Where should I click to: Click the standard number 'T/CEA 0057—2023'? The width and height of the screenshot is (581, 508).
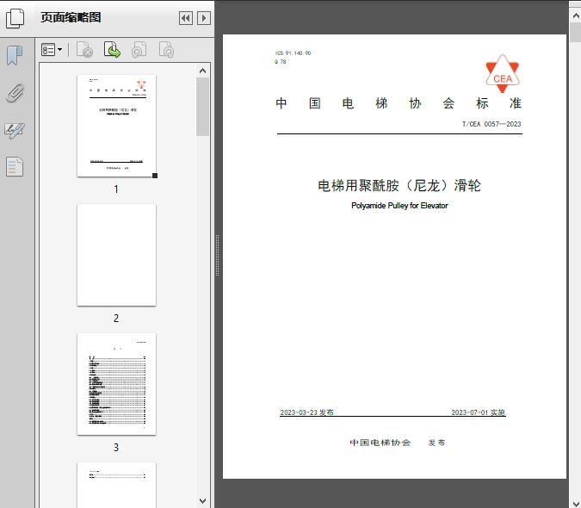click(491, 124)
